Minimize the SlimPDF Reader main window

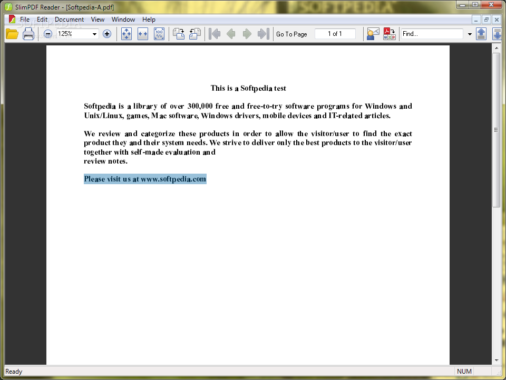(463, 5)
